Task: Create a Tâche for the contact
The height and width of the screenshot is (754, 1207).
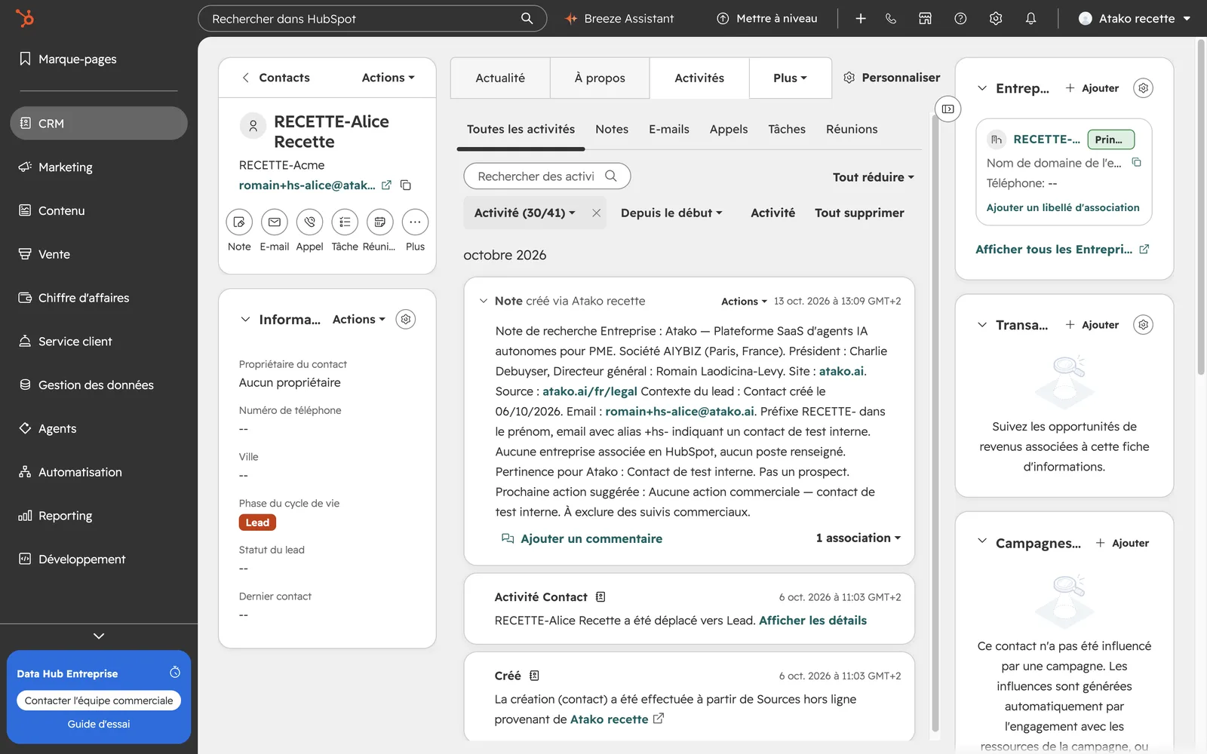Action: click(x=345, y=222)
